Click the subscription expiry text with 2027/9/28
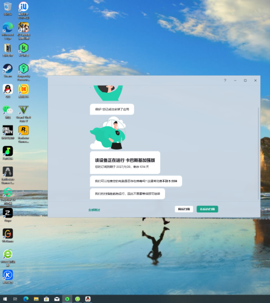 pos(122,167)
